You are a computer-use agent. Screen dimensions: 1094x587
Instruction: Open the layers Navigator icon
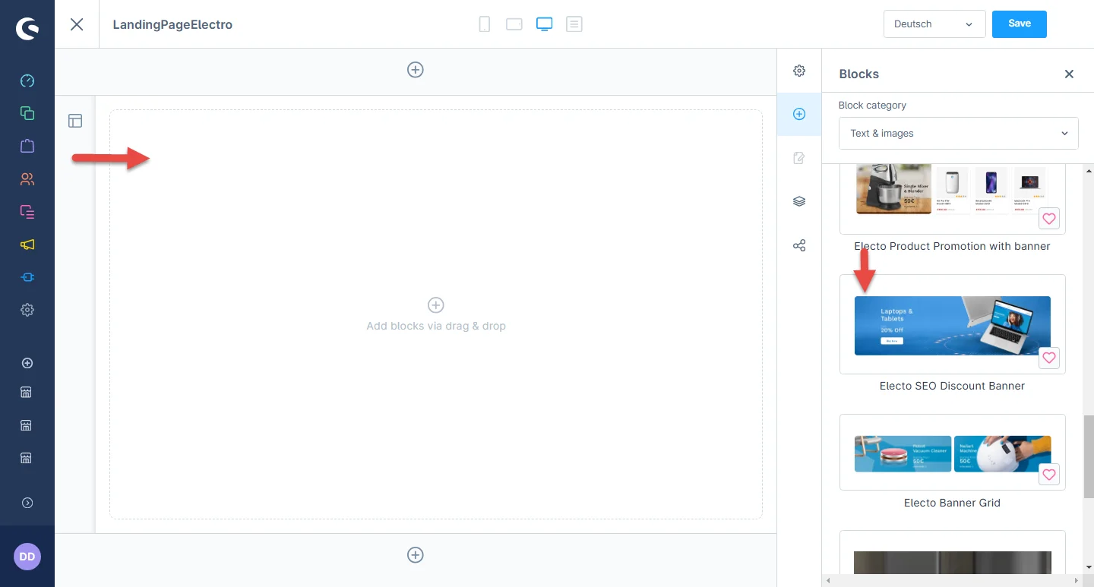coord(799,201)
